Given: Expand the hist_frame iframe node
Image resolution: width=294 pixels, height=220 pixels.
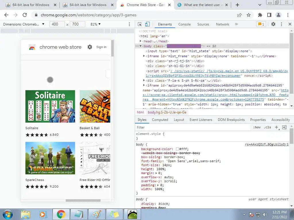Looking at the screenshot, I should [x=144, y=56].
